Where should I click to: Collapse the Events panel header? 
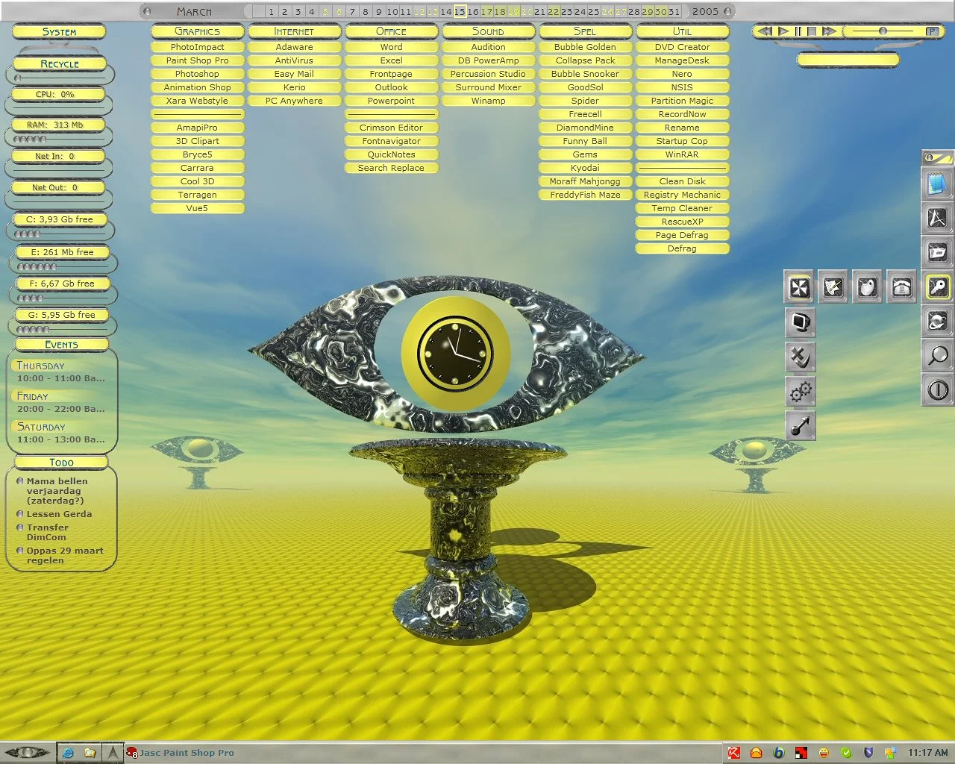point(61,345)
